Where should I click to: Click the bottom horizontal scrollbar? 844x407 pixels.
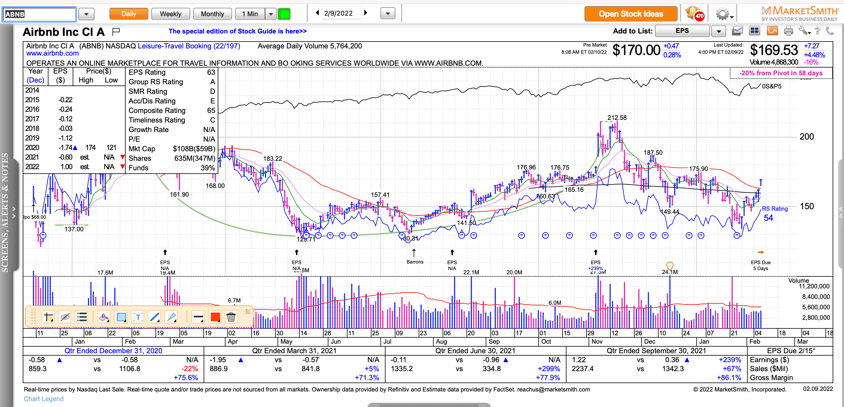click(x=429, y=405)
